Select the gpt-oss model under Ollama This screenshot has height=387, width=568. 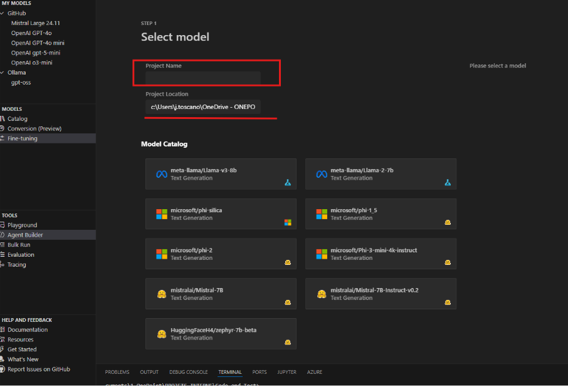(21, 83)
